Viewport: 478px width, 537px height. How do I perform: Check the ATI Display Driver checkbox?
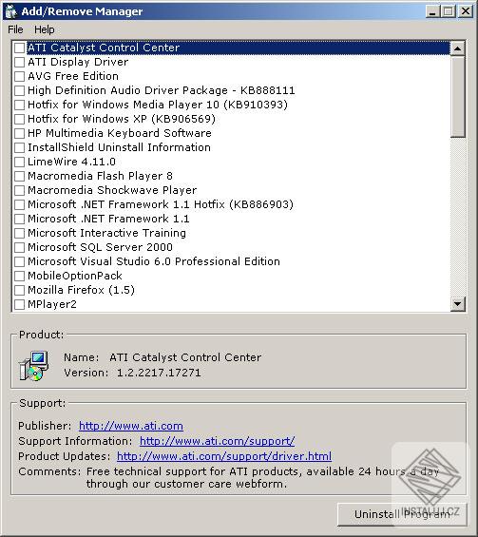(x=20, y=62)
